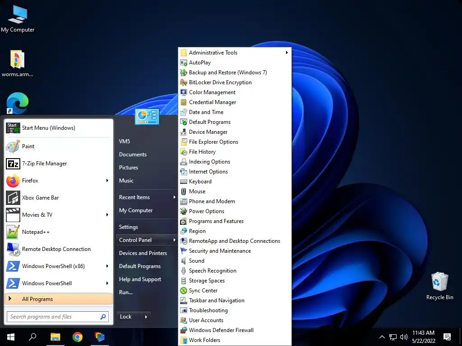Launch Notepad++ from its icon
The image size is (462, 346).
pyautogui.click(x=13, y=232)
